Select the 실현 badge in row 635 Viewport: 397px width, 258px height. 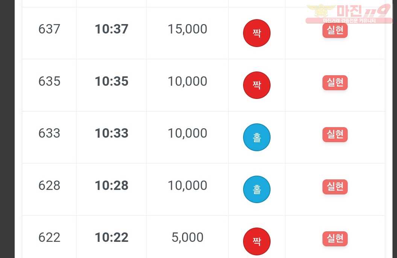point(335,83)
